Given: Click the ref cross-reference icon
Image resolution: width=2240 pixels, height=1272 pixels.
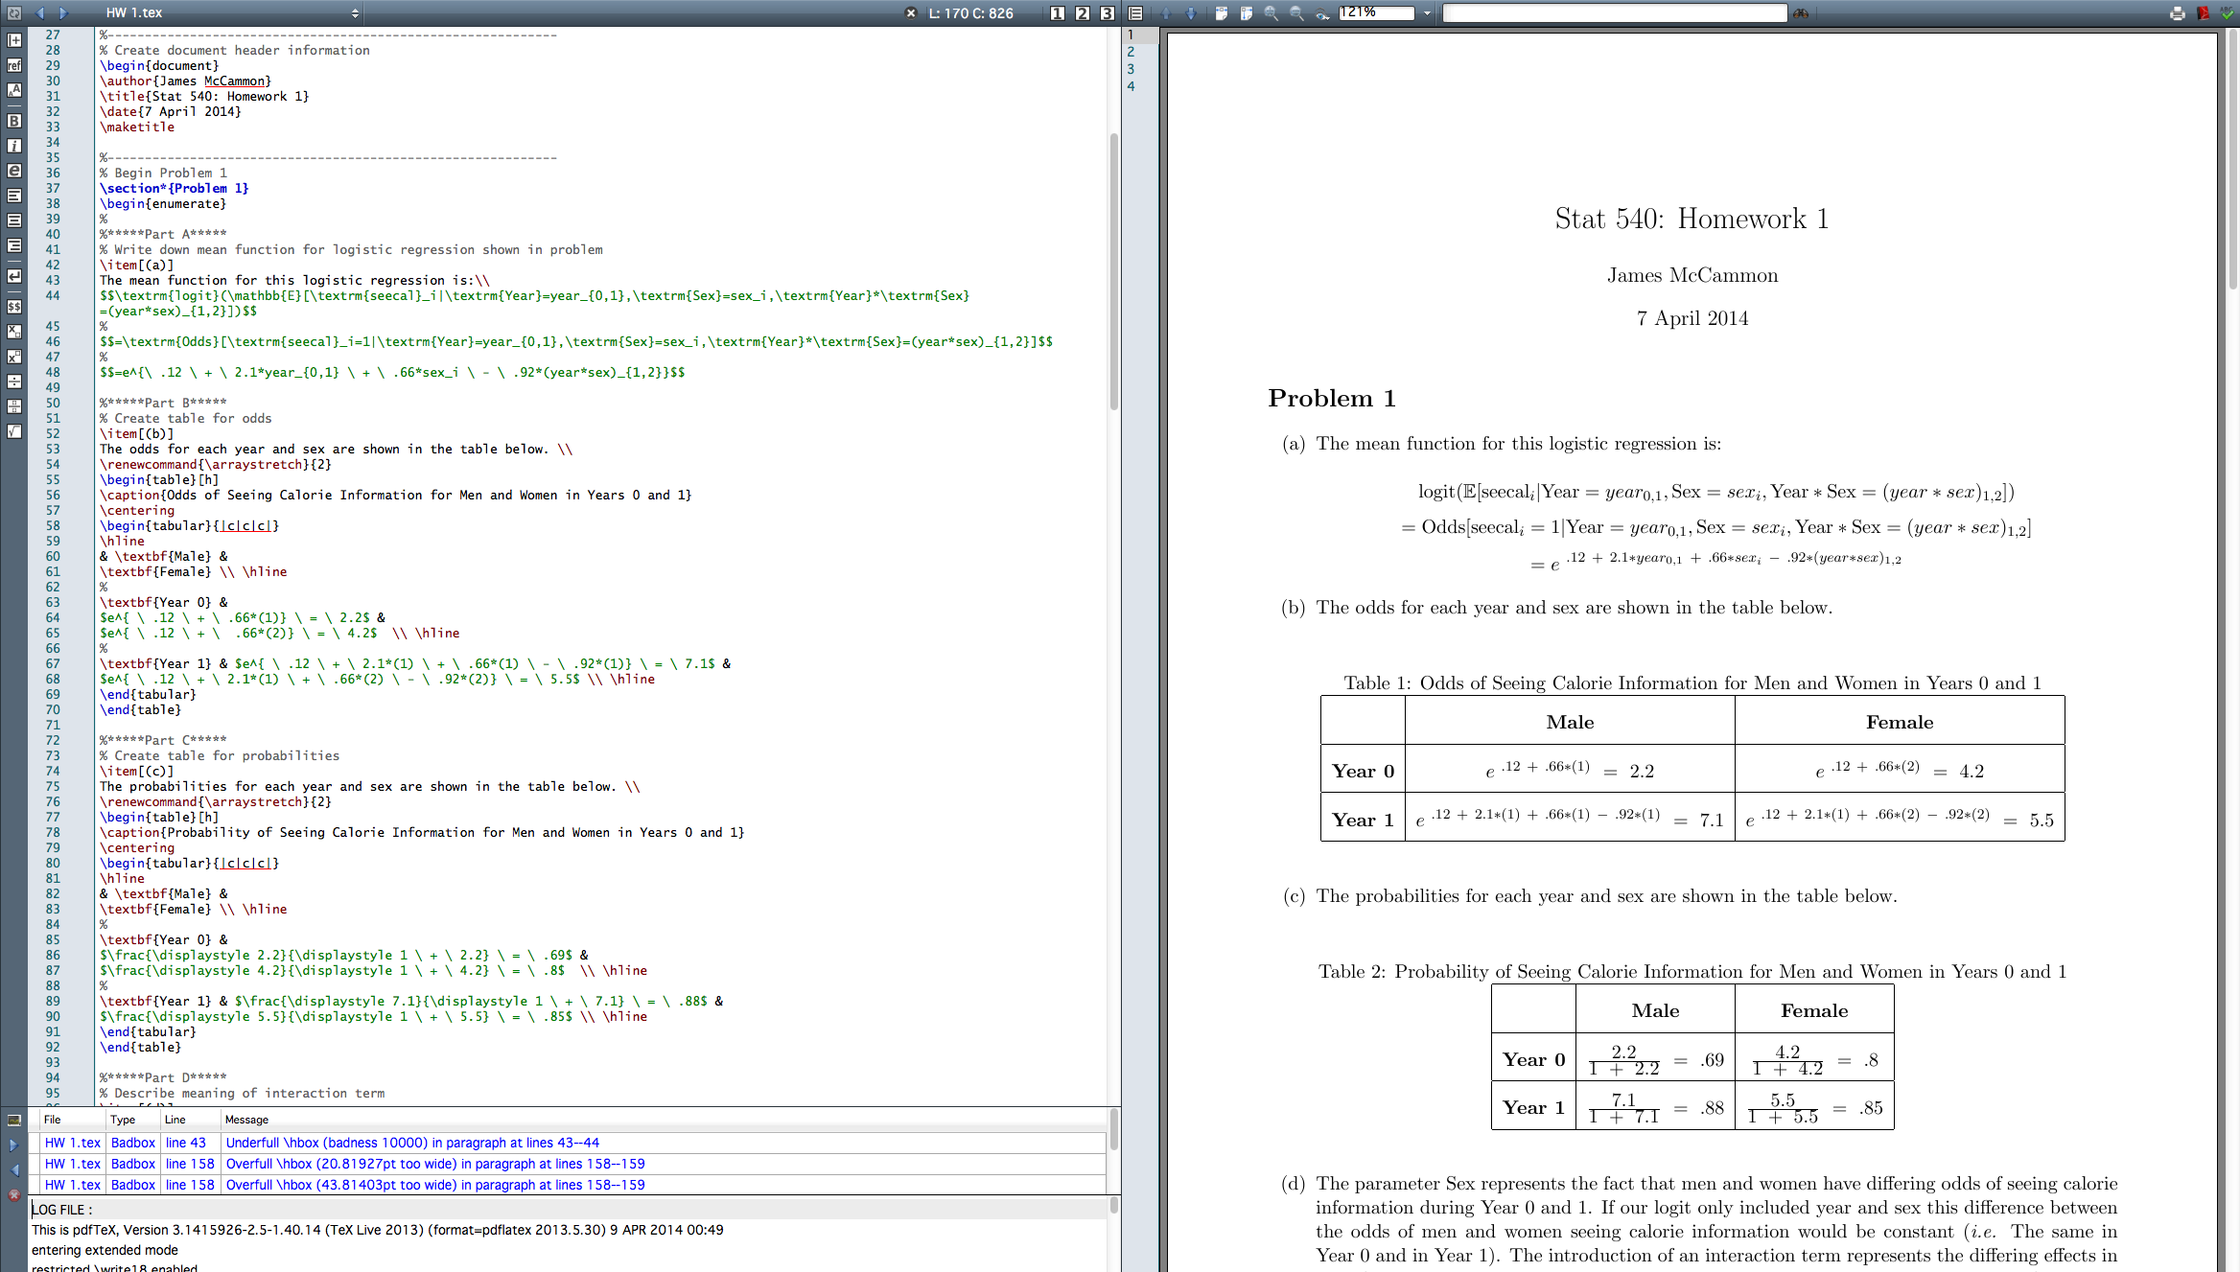Looking at the screenshot, I should [14, 65].
